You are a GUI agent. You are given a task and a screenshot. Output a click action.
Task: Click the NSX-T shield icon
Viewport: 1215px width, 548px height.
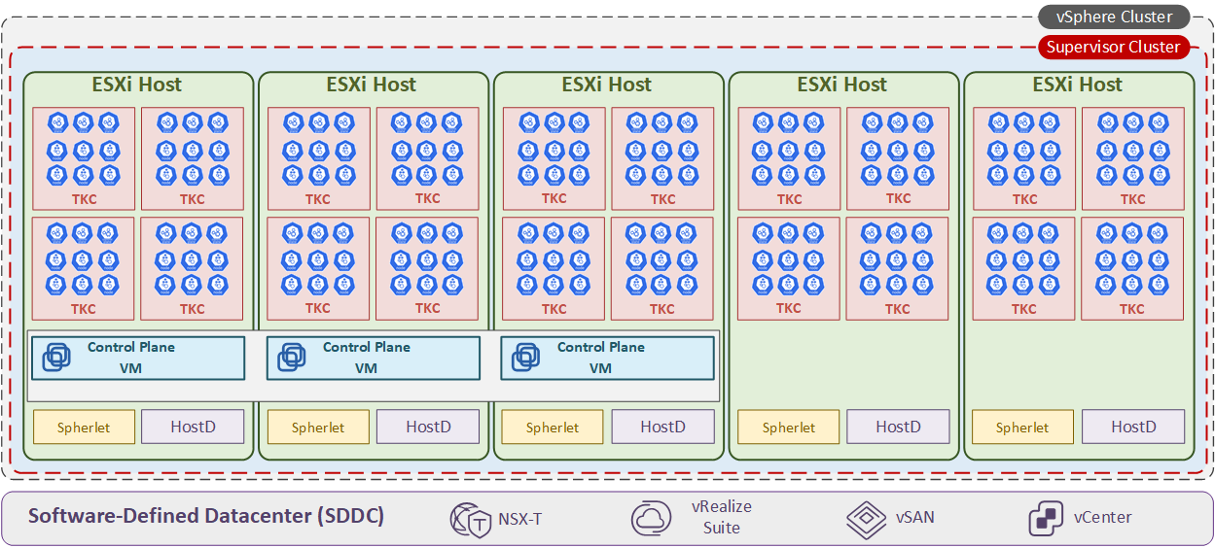471,519
